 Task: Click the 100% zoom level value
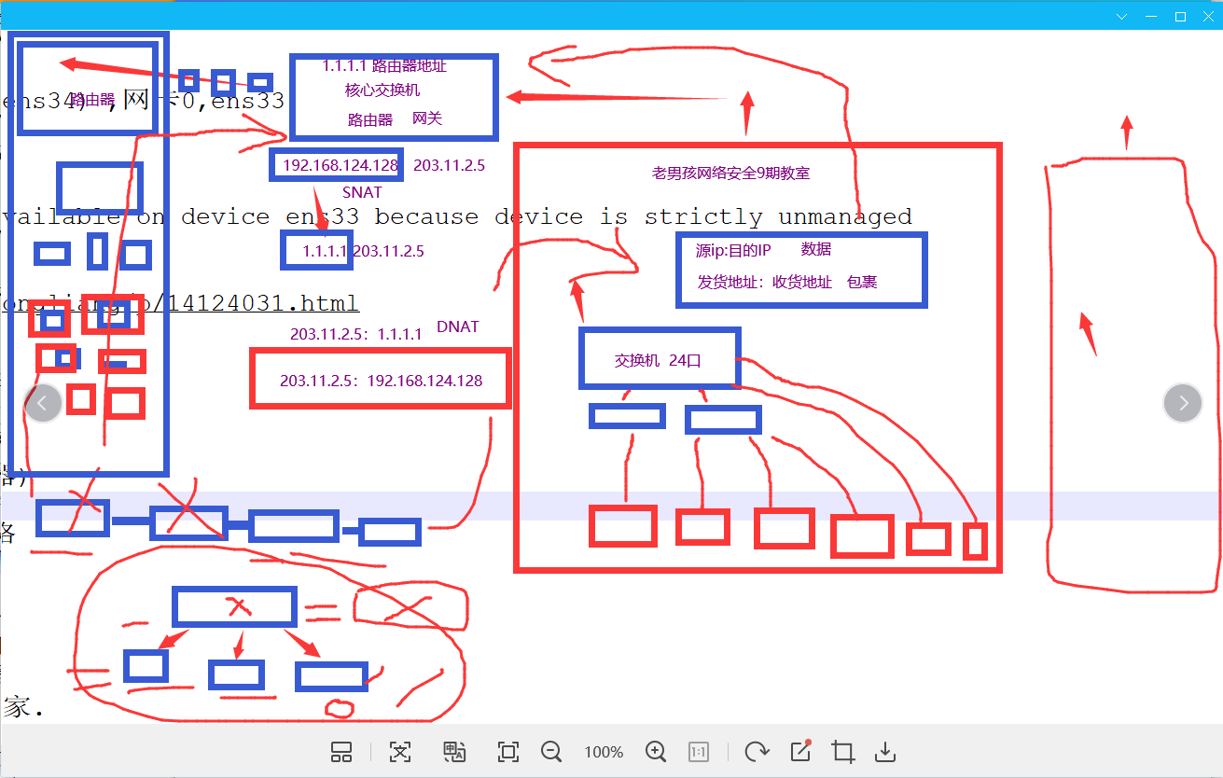point(604,752)
